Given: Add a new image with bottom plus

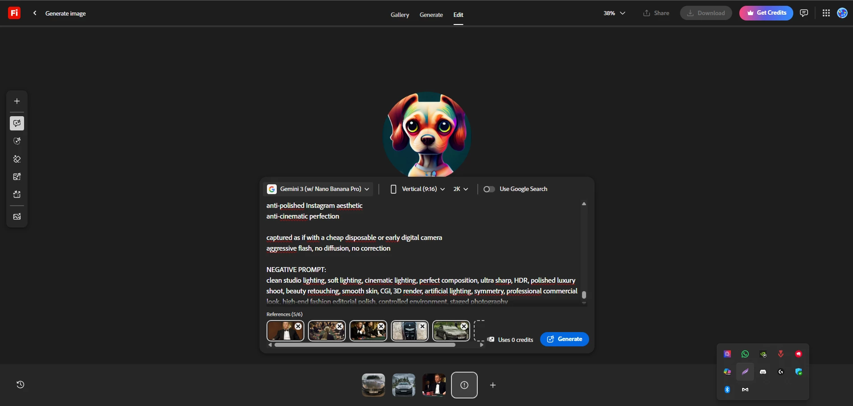Looking at the screenshot, I should pyautogui.click(x=493, y=385).
